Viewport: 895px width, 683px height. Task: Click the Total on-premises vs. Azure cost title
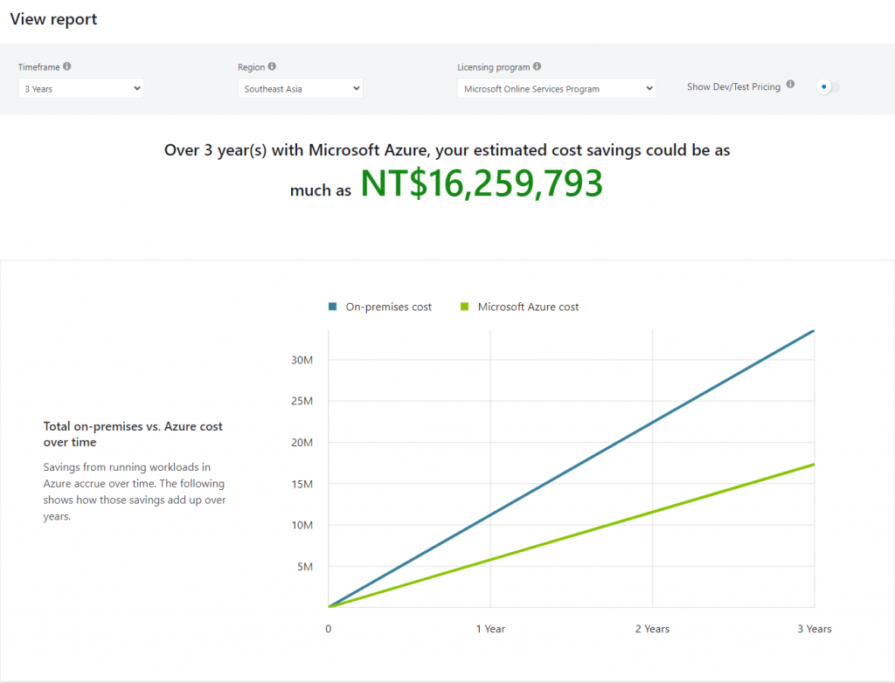click(x=133, y=434)
